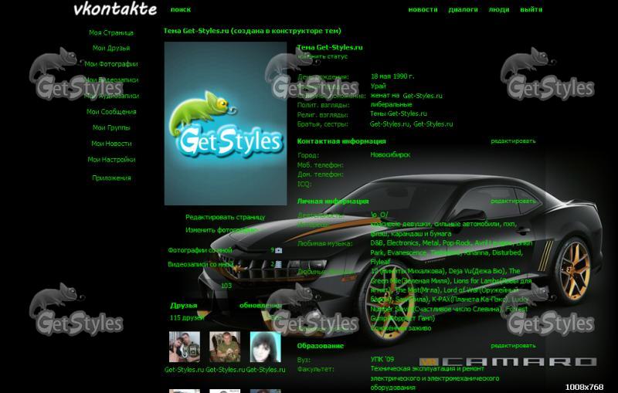Screen dimensions: 618x393
Task: Click interest карандаш и бумага
Action: point(421,233)
